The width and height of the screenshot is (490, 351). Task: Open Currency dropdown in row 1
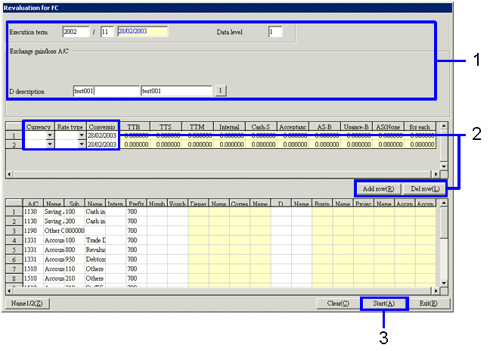50,136
